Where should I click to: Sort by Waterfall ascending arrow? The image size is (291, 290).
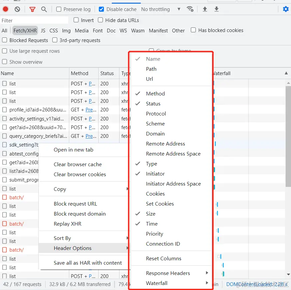286,73
